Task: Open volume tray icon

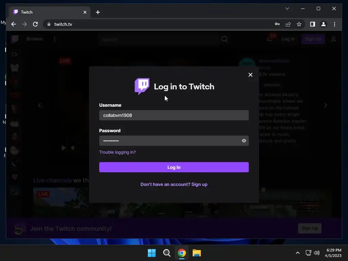Action: point(317,253)
